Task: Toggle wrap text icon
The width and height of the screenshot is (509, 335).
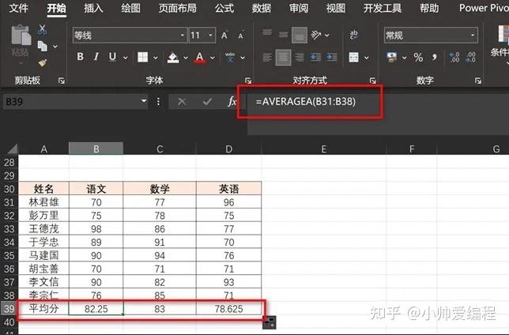Action: click(354, 35)
